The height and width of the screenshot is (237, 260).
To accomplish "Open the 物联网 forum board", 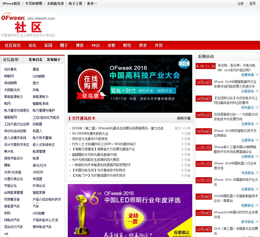I will (9, 76).
